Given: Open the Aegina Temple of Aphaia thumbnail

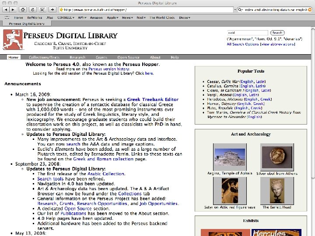Looking at the screenshot, I should (x=230, y=157).
